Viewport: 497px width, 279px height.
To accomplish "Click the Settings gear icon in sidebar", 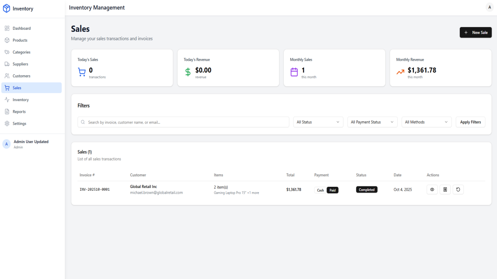I will (x=7, y=124).
